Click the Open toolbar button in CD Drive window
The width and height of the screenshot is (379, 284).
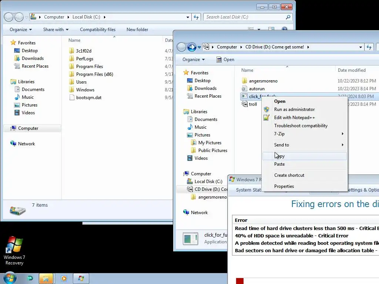tap(225, 60)
